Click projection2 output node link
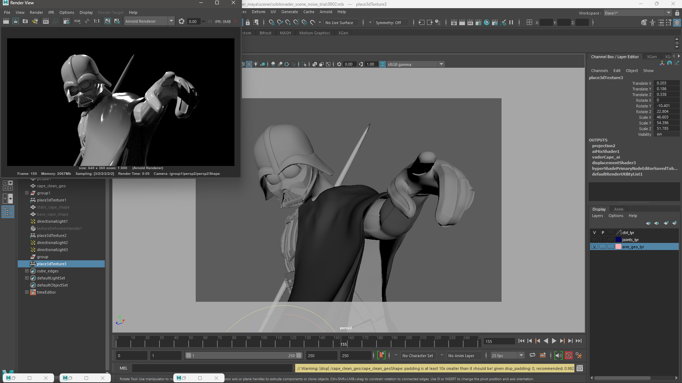Screen dimensions: 682x383 coord(603,146)
